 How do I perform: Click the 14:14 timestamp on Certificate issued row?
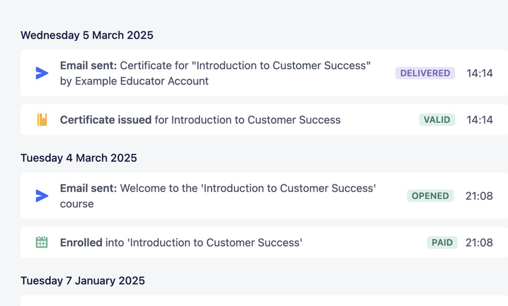(x=480, y=119)
